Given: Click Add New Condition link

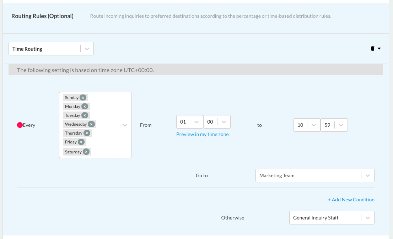Looking at the screenshot, I should point(351,200).
